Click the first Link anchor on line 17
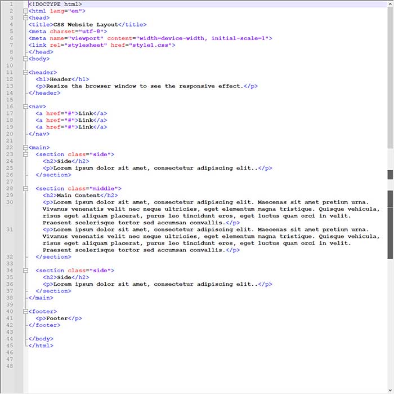The image size is (394, 394). point(86,113)
